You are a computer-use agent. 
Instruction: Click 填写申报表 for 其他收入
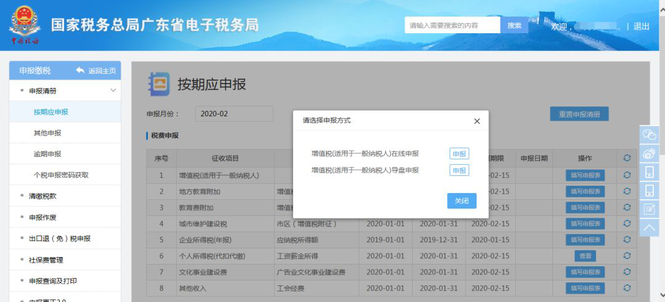[x=586, y=288]
